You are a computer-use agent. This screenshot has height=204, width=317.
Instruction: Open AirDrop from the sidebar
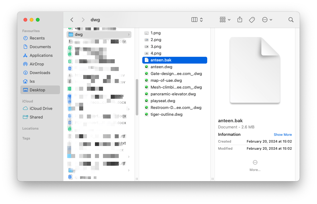point(36,64)
